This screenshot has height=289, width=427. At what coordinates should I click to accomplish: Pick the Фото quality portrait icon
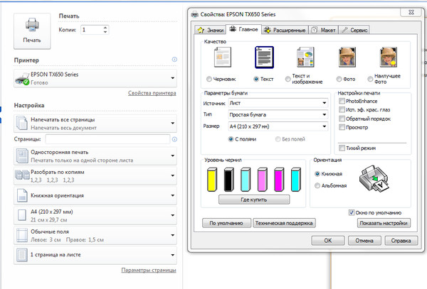point(348,58)
